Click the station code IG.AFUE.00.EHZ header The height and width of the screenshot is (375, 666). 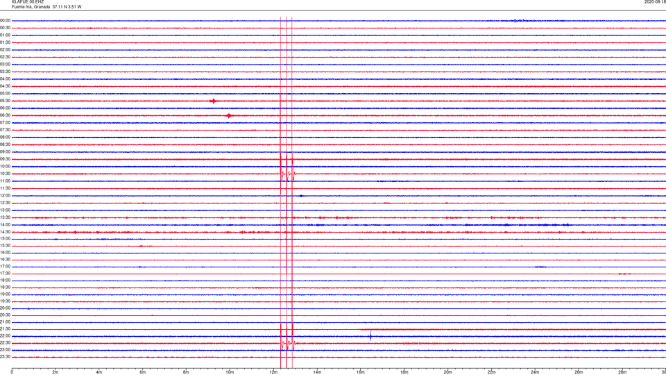(x=28, y=1)
